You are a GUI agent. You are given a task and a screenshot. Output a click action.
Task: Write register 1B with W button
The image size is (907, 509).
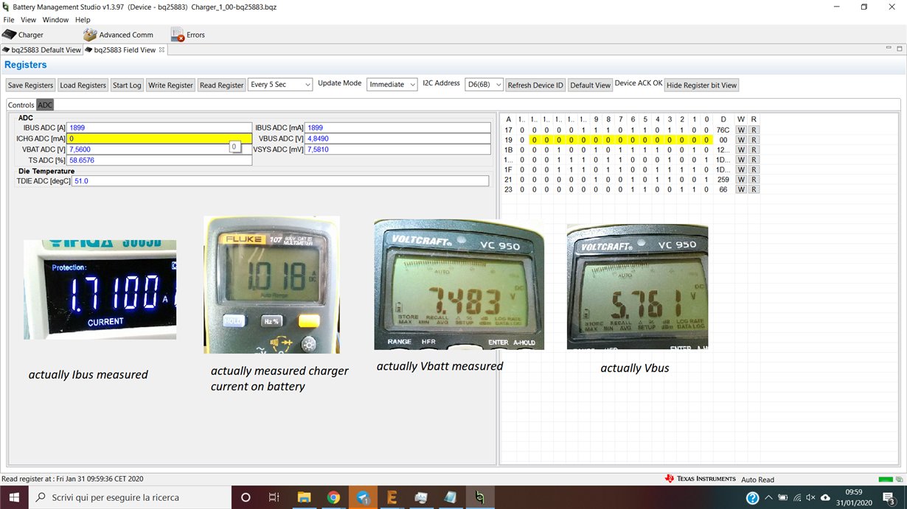point(741,150)
